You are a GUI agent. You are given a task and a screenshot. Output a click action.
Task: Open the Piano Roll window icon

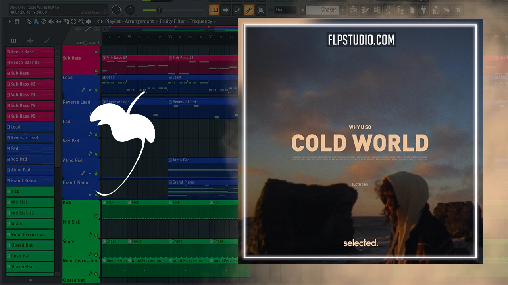[365, 10]
